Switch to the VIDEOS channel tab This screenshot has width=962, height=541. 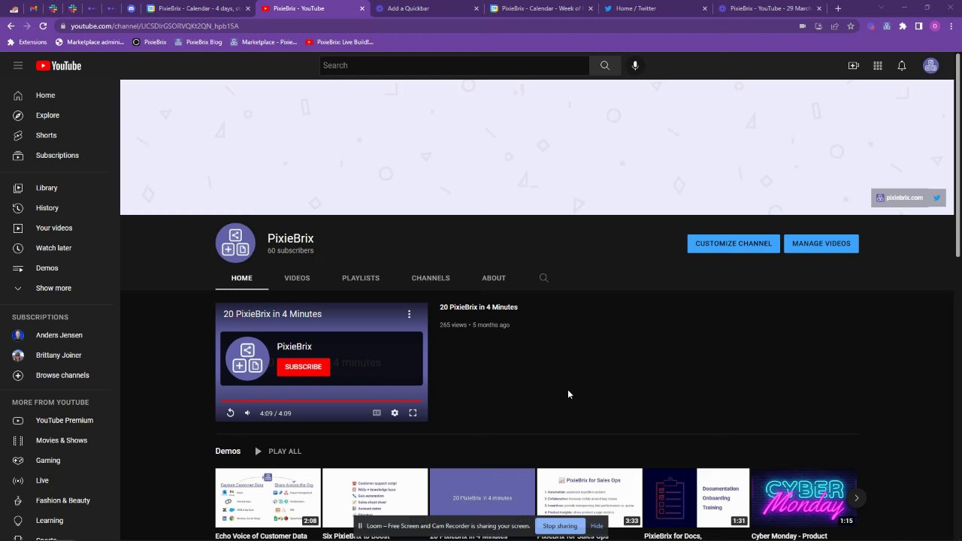pyautogui.click(x=297, y=278)
